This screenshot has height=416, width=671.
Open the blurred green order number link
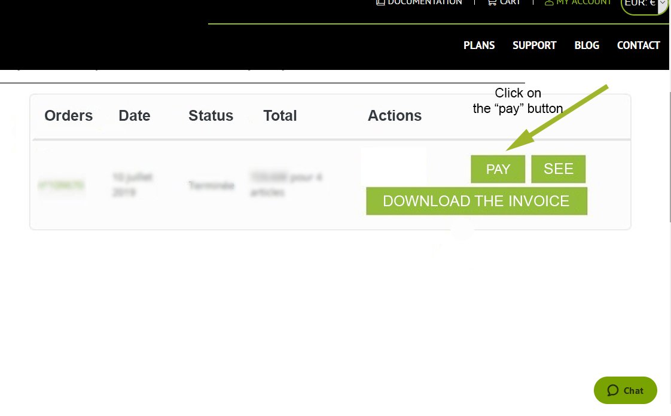click(61, 186)
